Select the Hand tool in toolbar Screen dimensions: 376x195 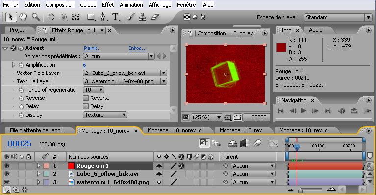tap(23, 17)
